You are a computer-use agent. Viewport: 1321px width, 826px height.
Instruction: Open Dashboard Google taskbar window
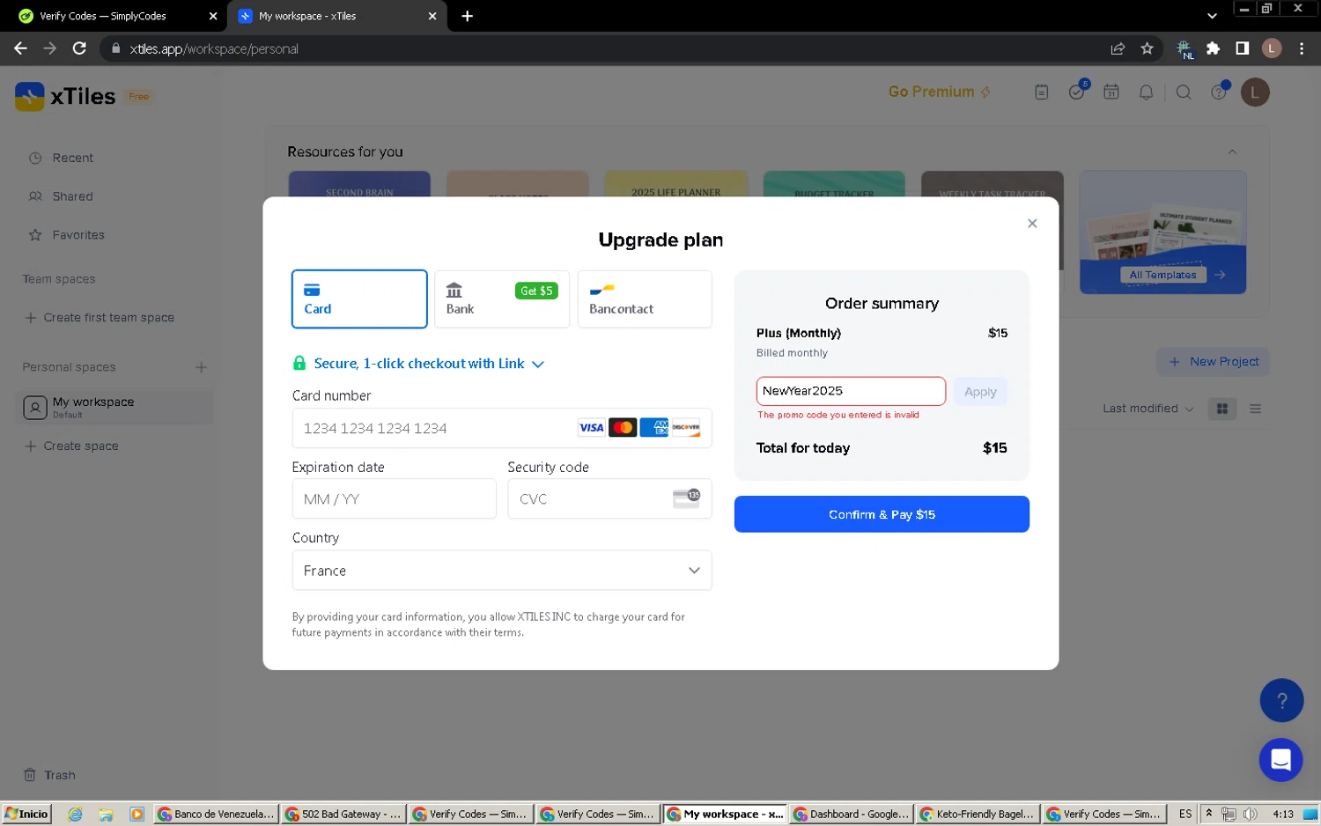(x=852, y=814)
